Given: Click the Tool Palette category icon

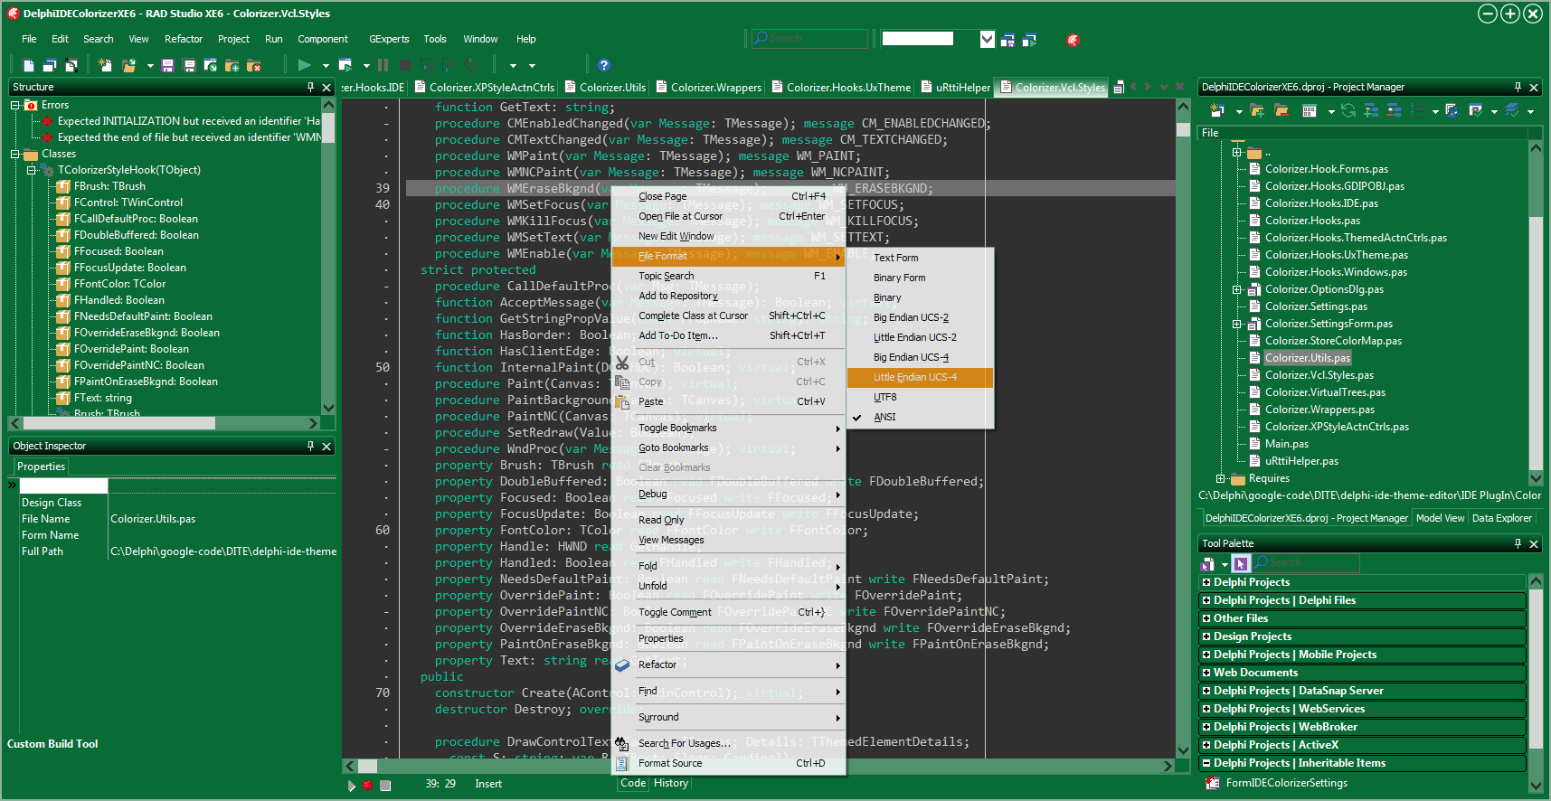Looking at the screenshot, I should [x=1207, y=563].
